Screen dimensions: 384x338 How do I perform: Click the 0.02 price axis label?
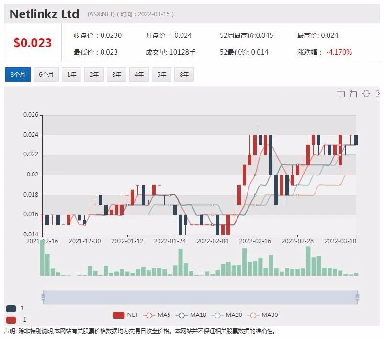(x=33, y=175)
